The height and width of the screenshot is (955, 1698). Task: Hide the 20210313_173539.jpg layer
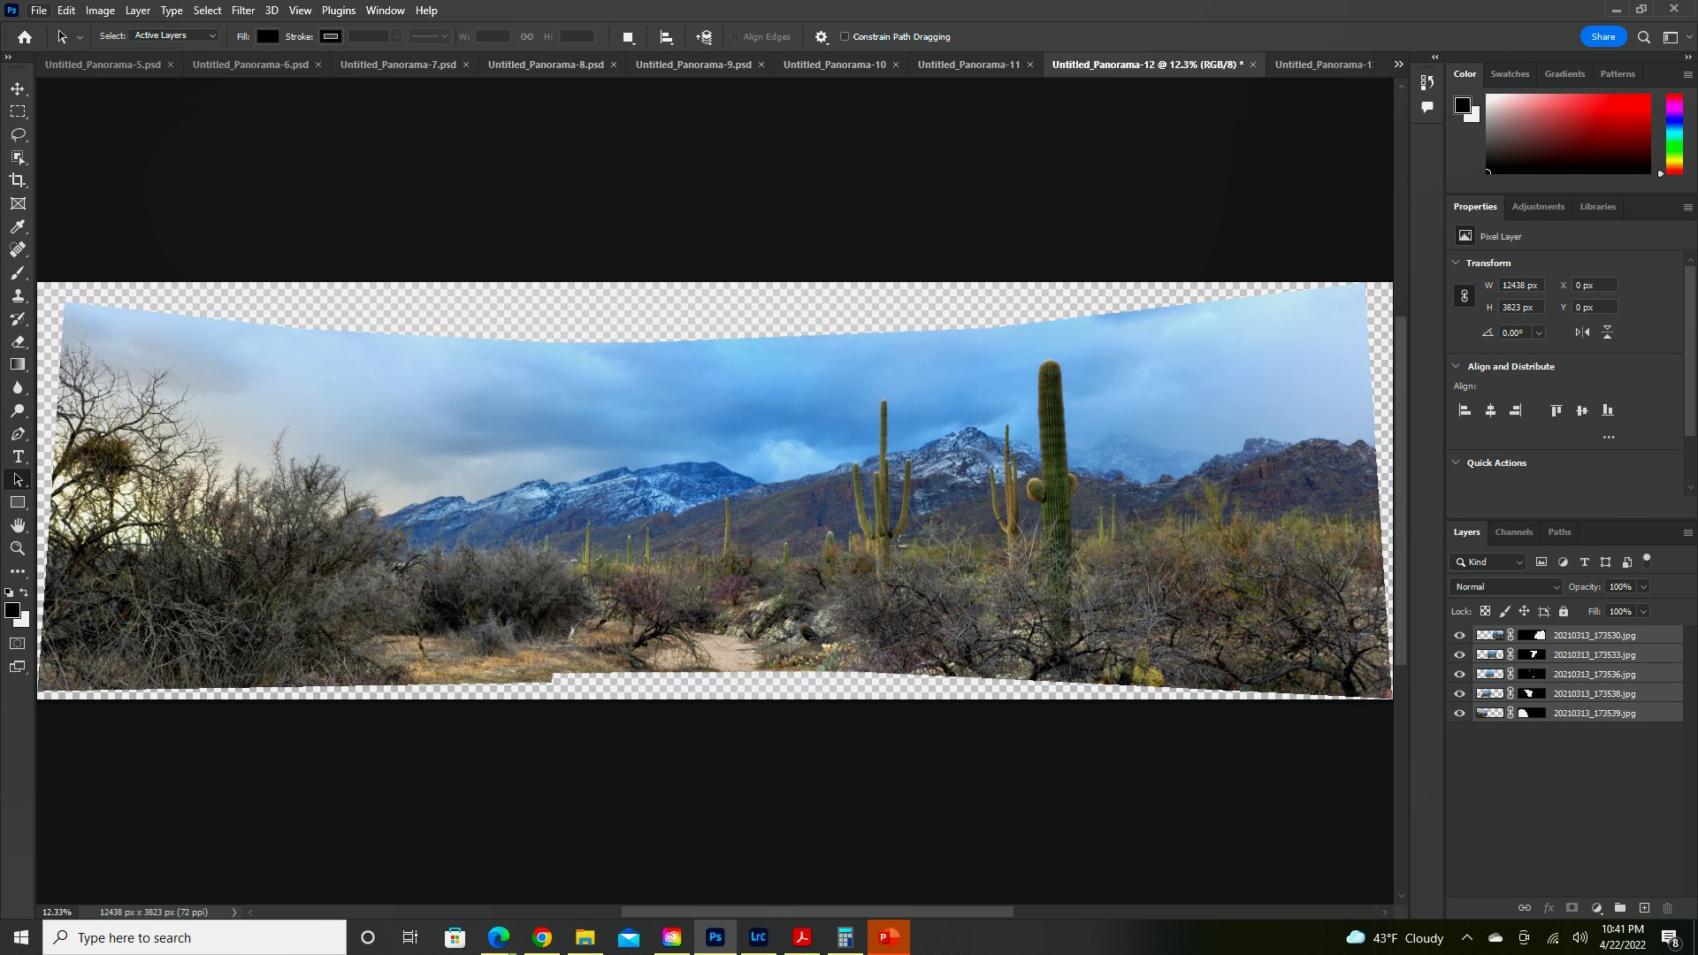[1459, 713]
